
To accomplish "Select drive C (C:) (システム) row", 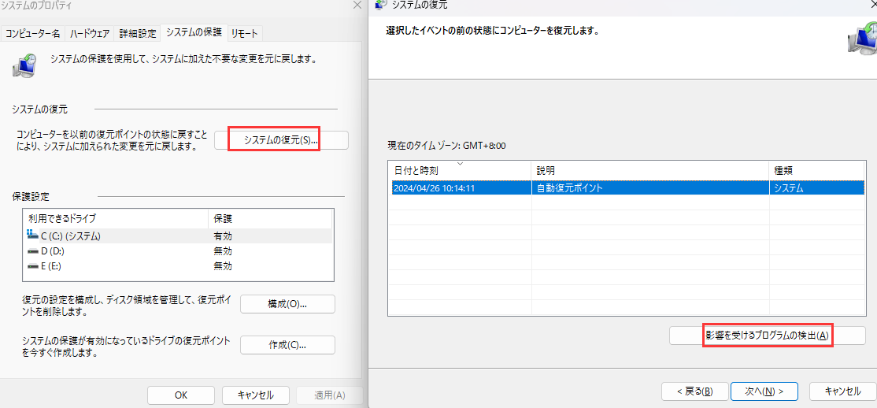I will [178, 236].
